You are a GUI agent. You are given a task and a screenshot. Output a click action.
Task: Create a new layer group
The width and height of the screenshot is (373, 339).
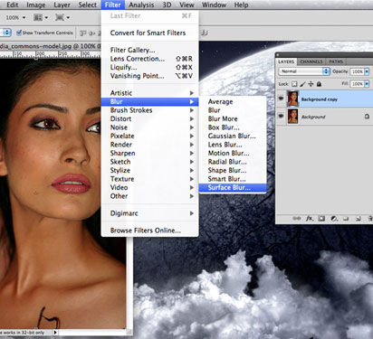point(346,219)
